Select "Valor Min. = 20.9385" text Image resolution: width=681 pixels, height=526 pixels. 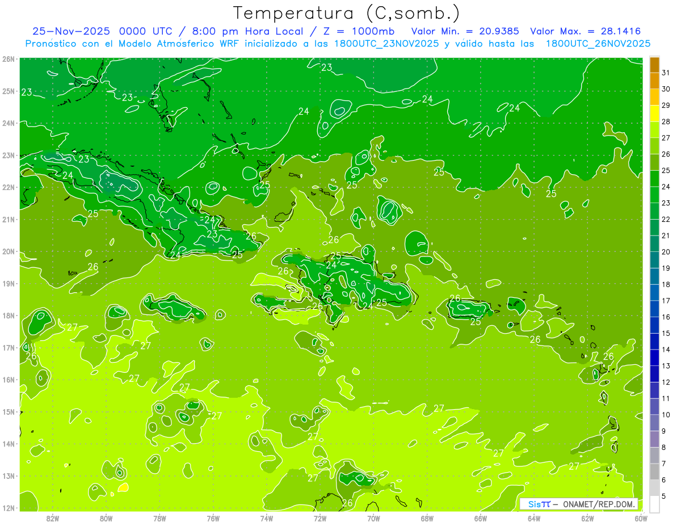[x=466, y=31]
